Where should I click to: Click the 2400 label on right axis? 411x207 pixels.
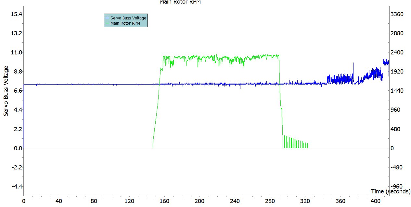pos(397,52)
